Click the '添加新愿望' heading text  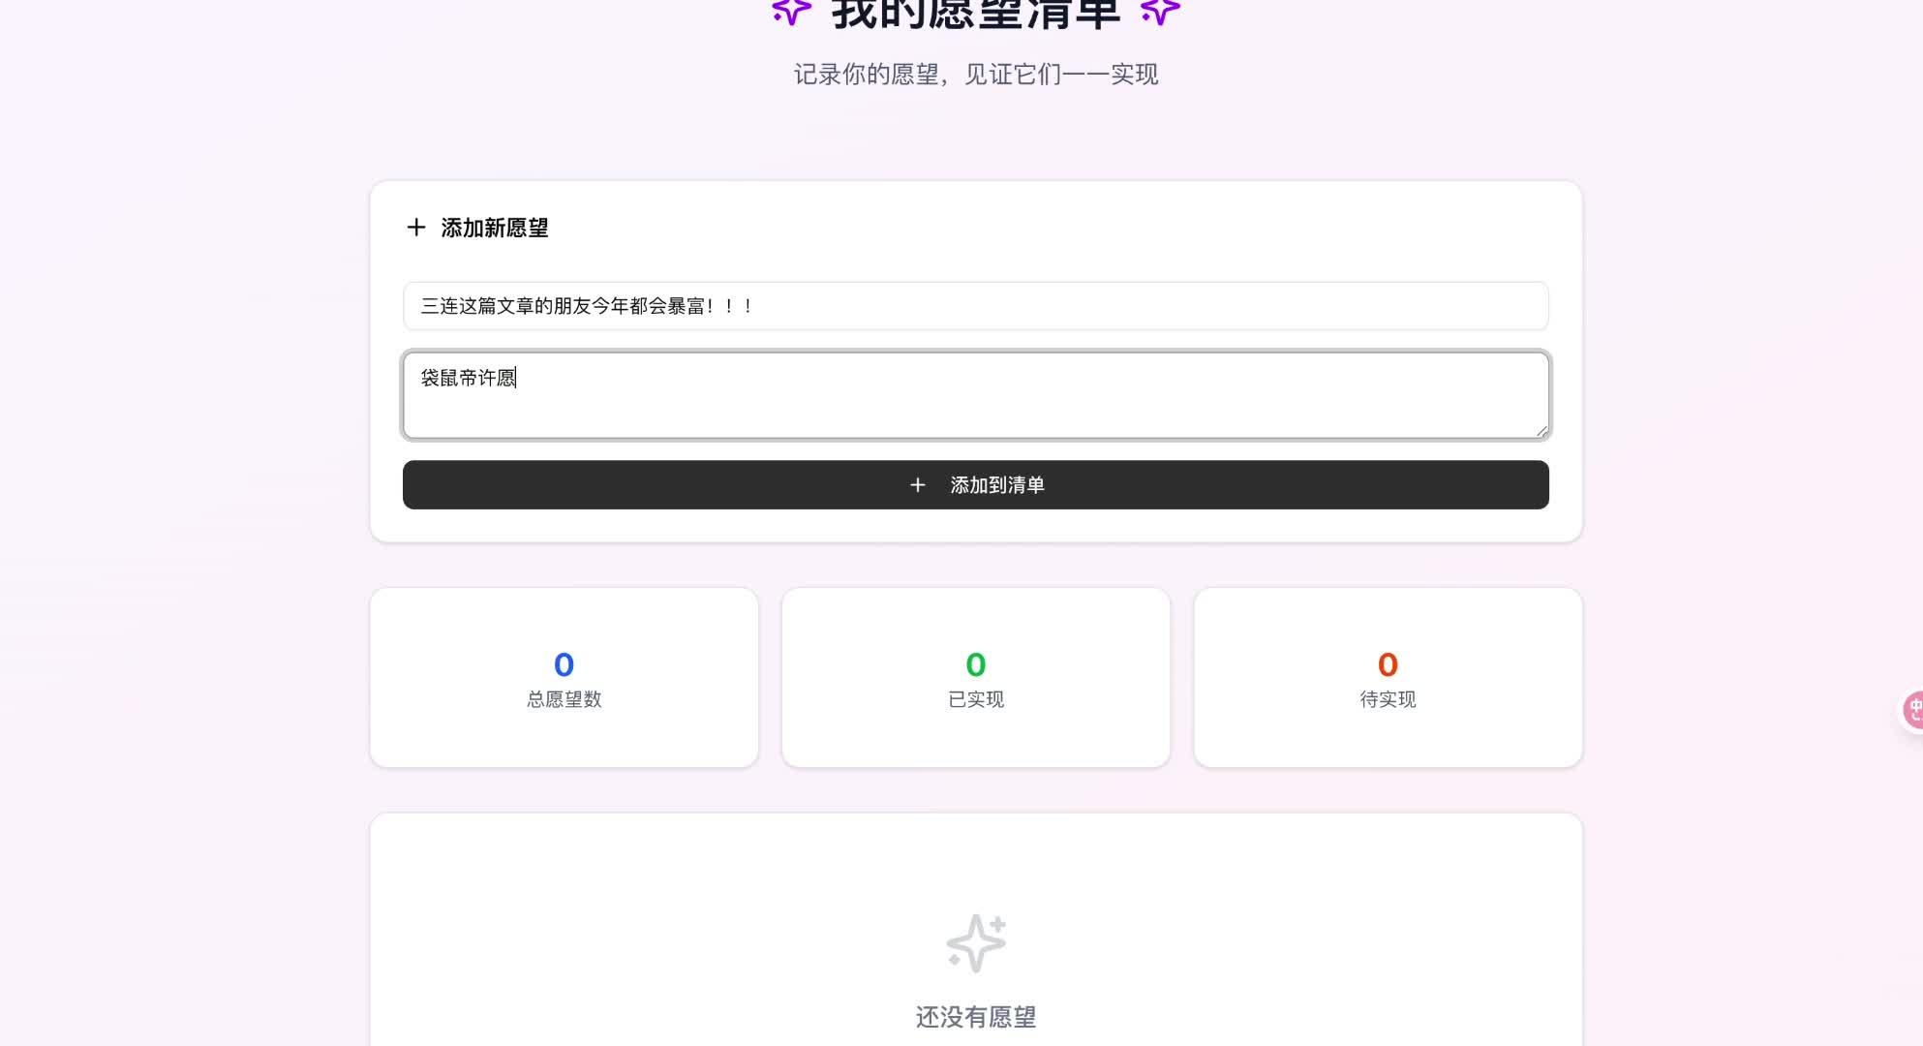click(495, 228)
